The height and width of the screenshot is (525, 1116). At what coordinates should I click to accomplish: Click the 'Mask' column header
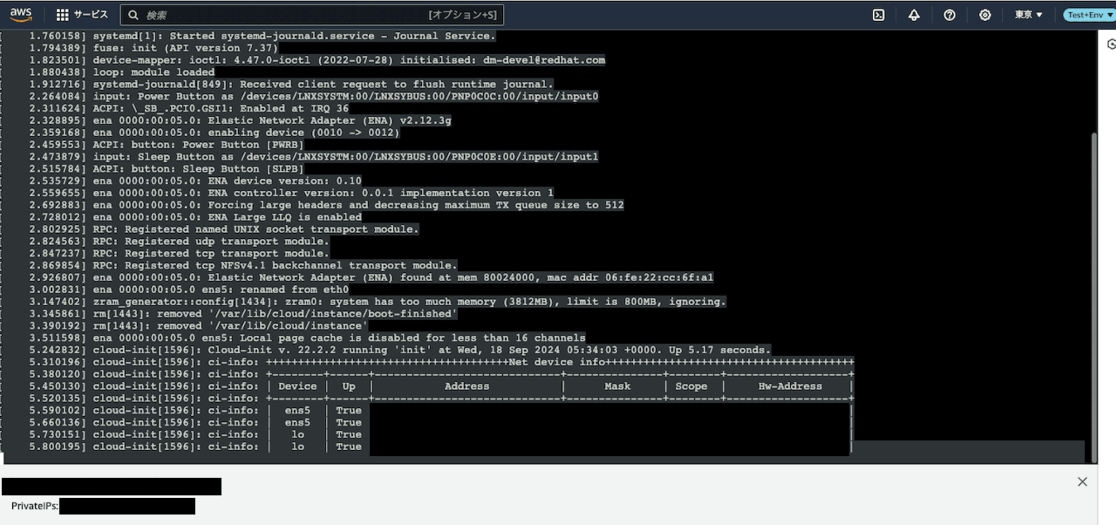point(617,386)
